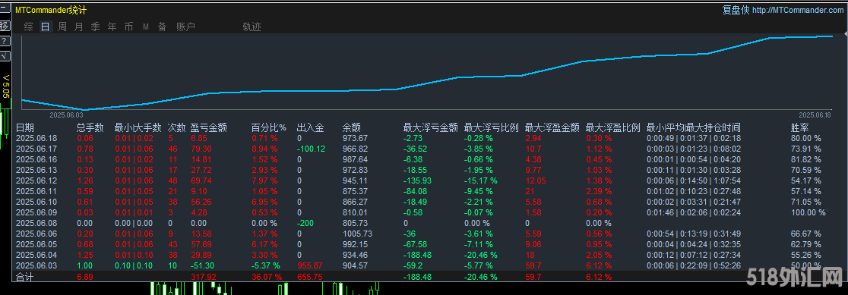Select the 2025.06.13 date cell
Viewport: 848px width, 295px height.
(x=37, y=170)
